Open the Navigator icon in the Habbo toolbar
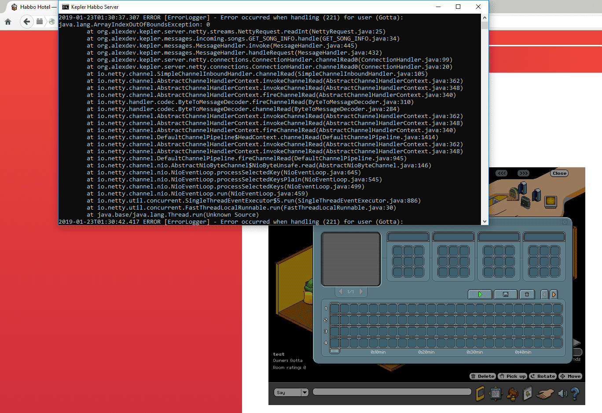602x413 pixels. pos(496,393)
